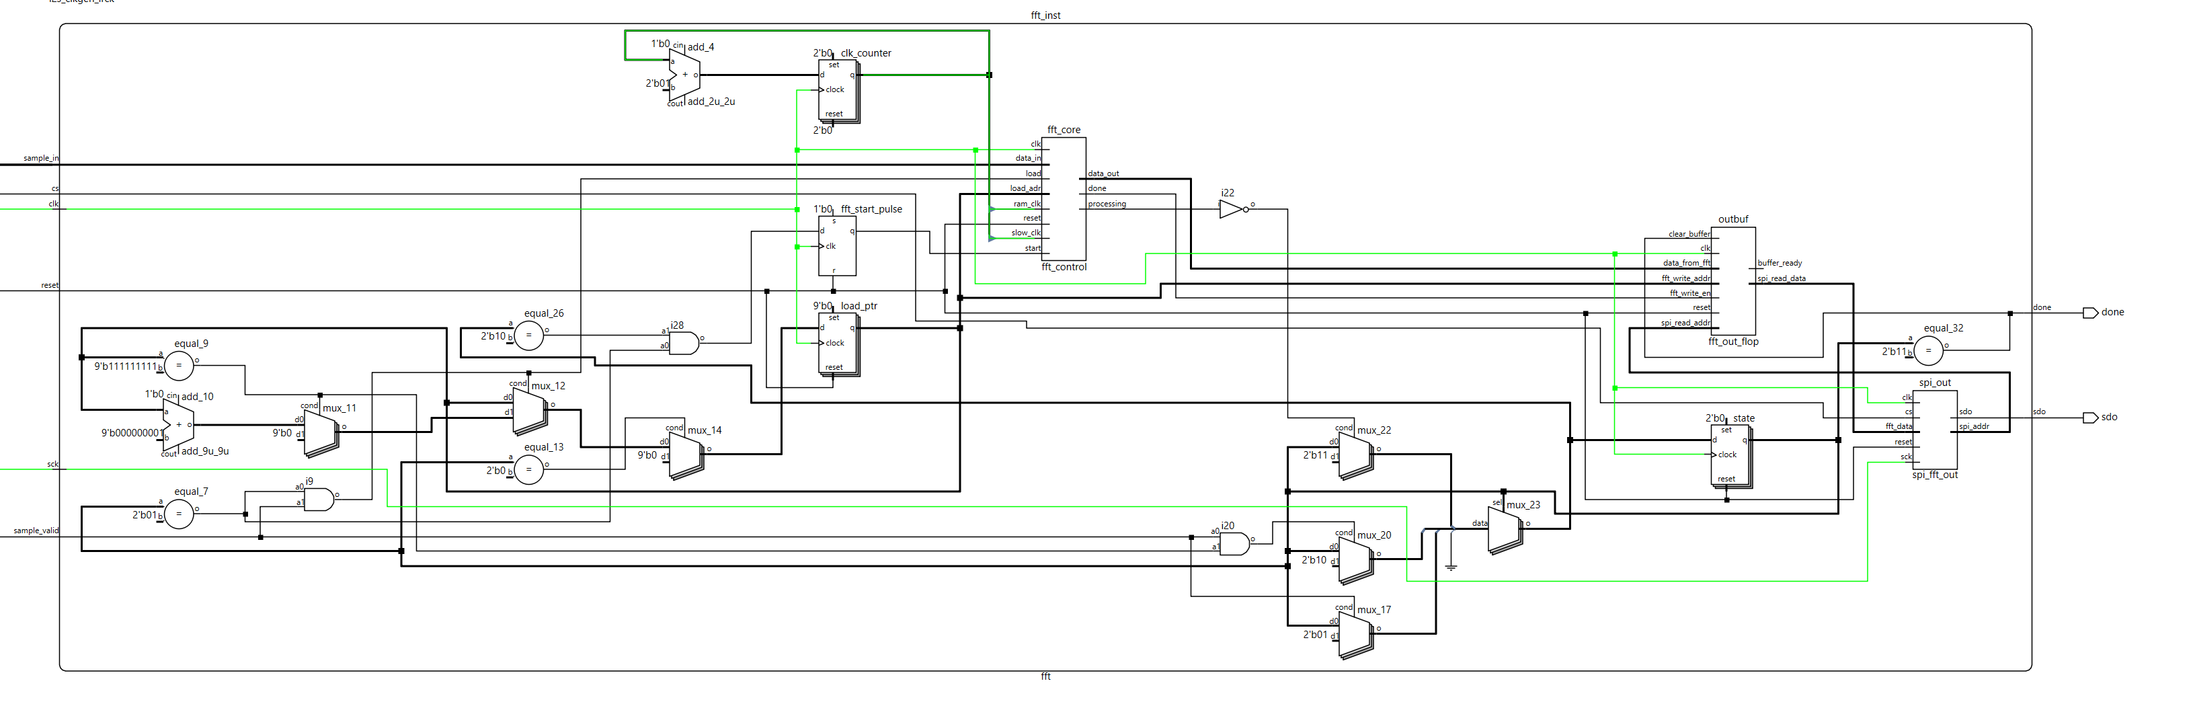Click the ground symbol near mux_23

1451,566
